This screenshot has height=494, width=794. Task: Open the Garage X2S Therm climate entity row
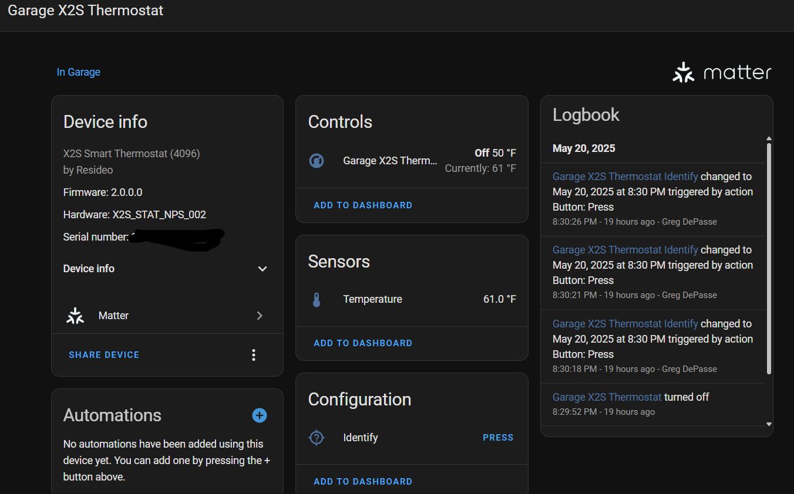[390, 161]
